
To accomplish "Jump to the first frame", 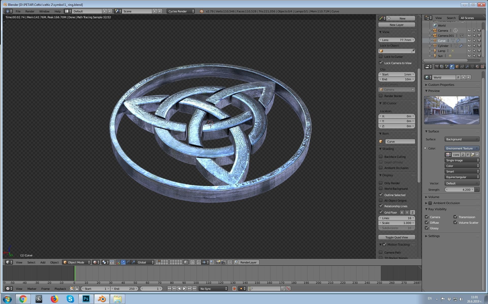I will pos(169,289).
